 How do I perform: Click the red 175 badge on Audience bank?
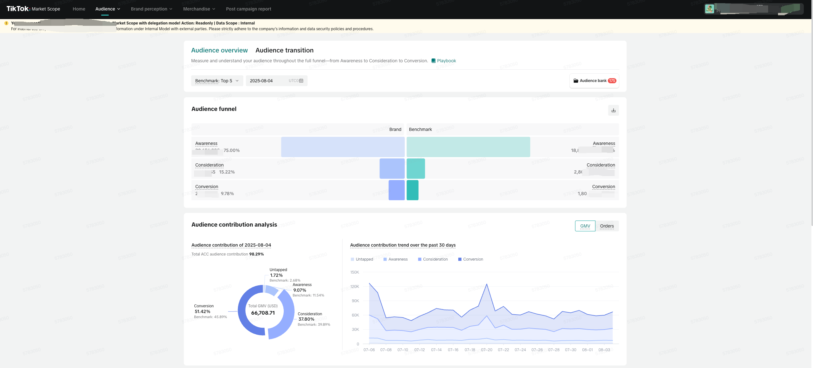tap(612, 81)
